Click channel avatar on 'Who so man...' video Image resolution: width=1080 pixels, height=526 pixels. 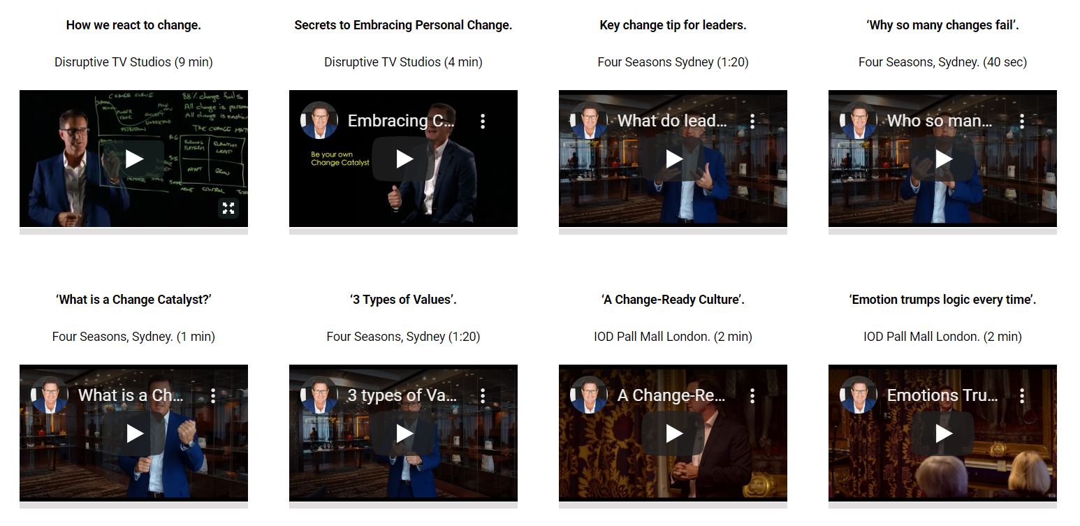(859, 121)
